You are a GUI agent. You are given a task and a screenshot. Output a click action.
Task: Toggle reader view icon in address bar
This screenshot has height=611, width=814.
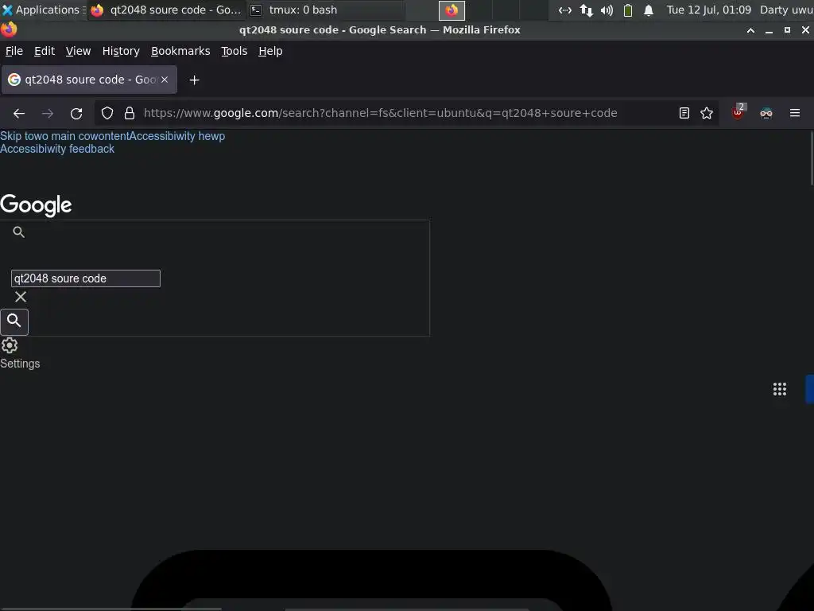pos(684,113)
